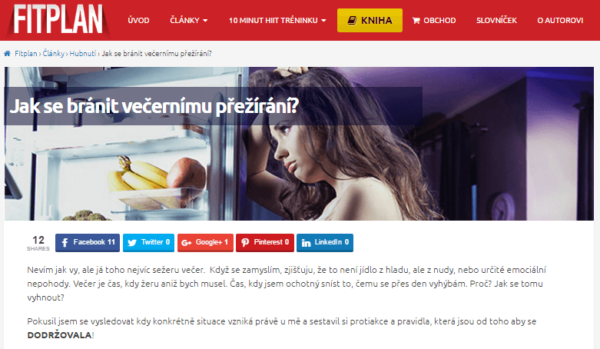Click the book icon on Kniha button

(x=352, y=20)
